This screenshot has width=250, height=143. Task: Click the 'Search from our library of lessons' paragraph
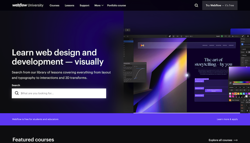(61, 75)
